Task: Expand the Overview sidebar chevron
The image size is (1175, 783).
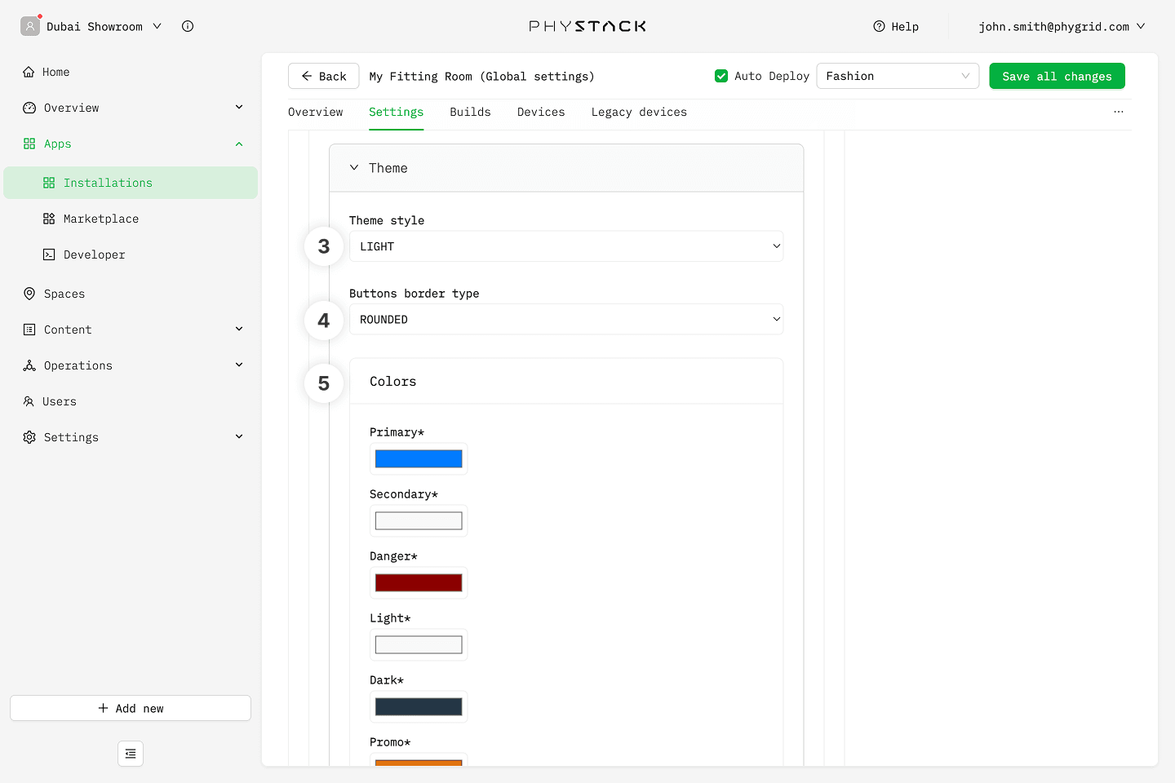Action: pos(239,107)
